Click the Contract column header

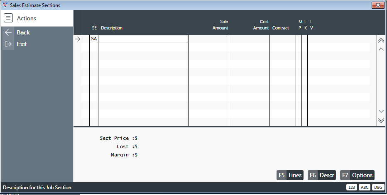tap(281, 28)
